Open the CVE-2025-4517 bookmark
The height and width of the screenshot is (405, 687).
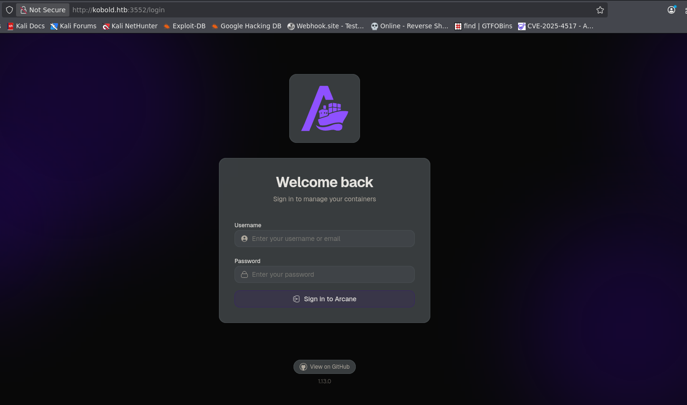pos(556,26)
